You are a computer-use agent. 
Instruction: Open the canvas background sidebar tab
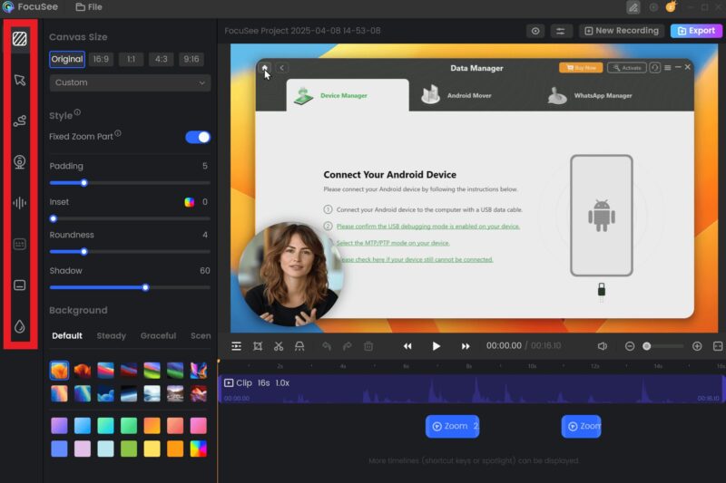(x=19, y=39)
